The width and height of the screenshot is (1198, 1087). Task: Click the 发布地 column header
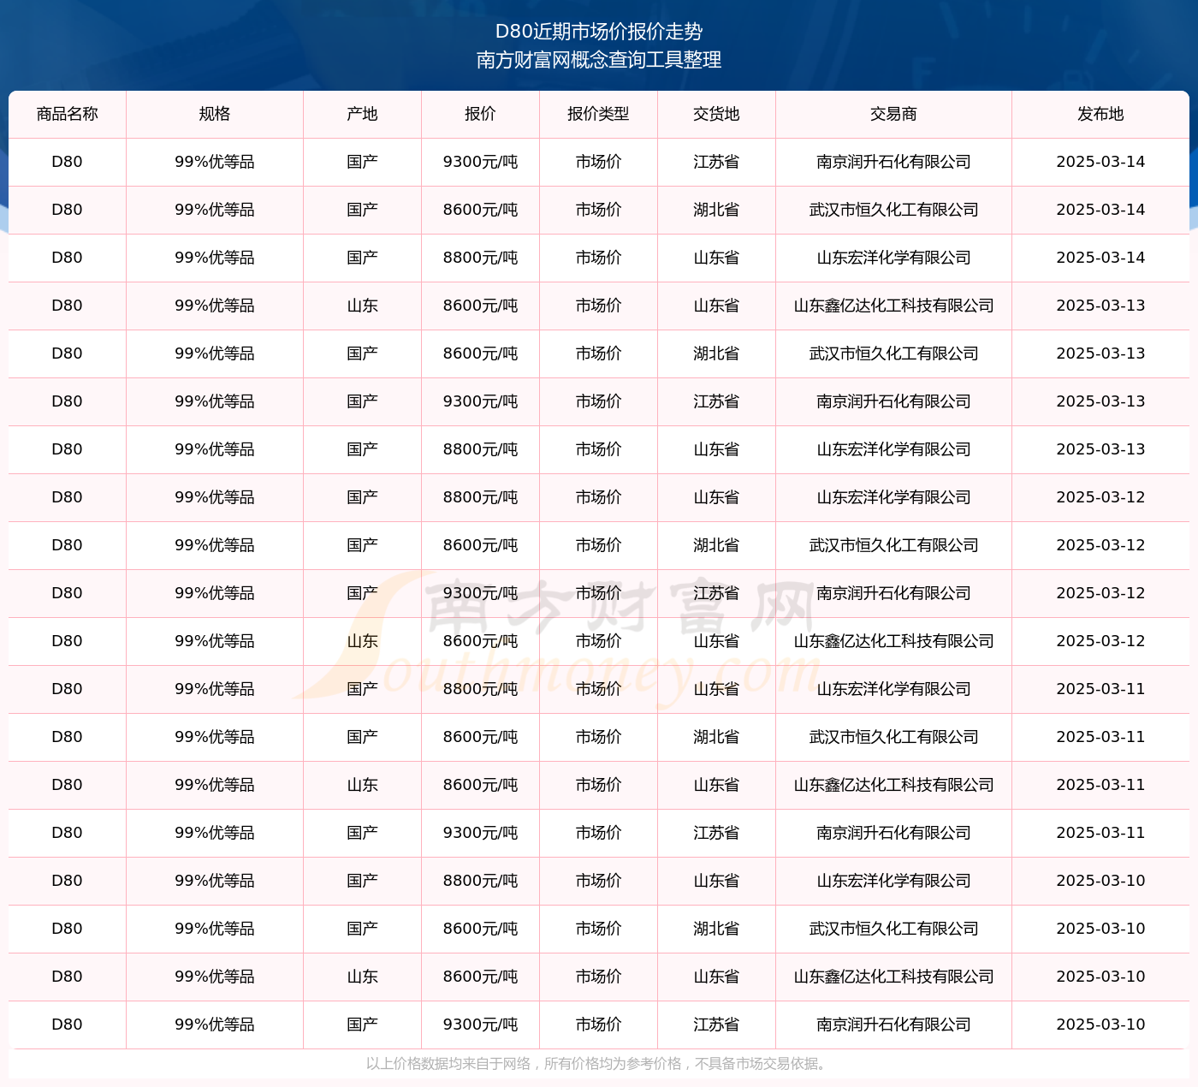point(1100,114)
